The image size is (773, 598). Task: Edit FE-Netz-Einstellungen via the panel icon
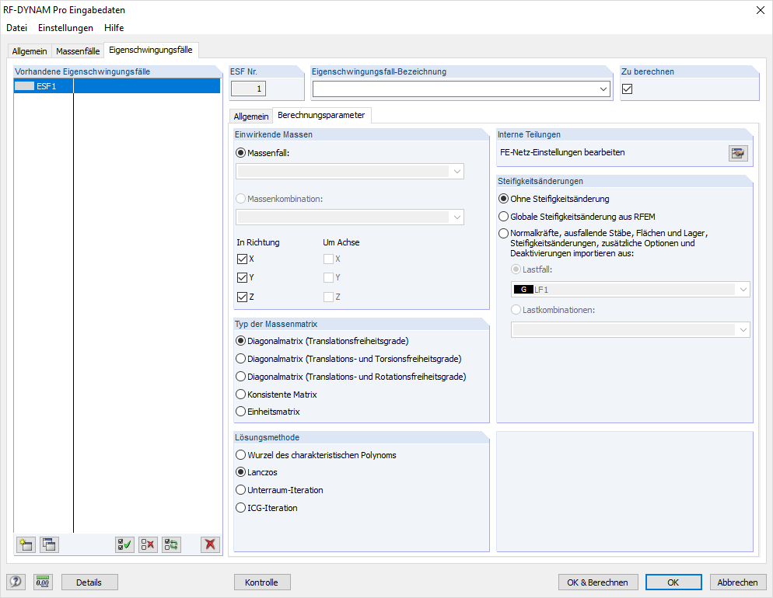(737, 153)
